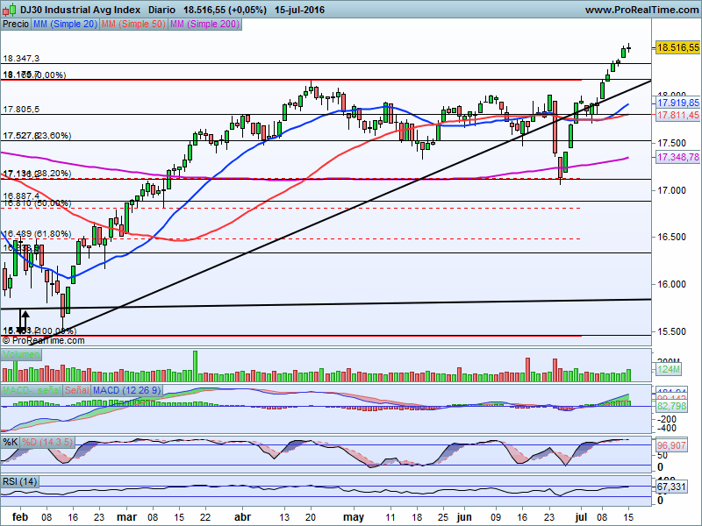Click the (+0,05%) change value in header
Viewport: 702px width, 526px height.
click(x=247, y=10)
